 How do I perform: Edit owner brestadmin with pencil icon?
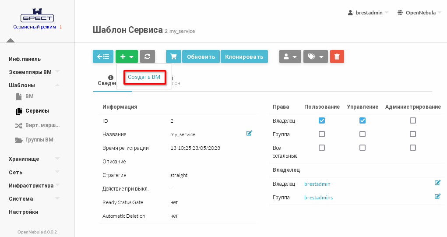click(437, 183)
